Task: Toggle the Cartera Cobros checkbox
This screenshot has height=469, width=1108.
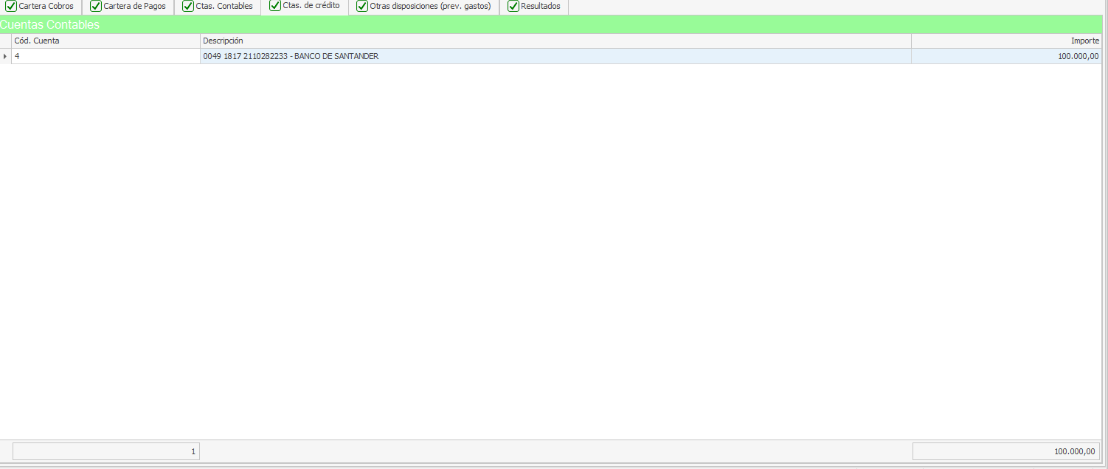Action: pos(11,6)
